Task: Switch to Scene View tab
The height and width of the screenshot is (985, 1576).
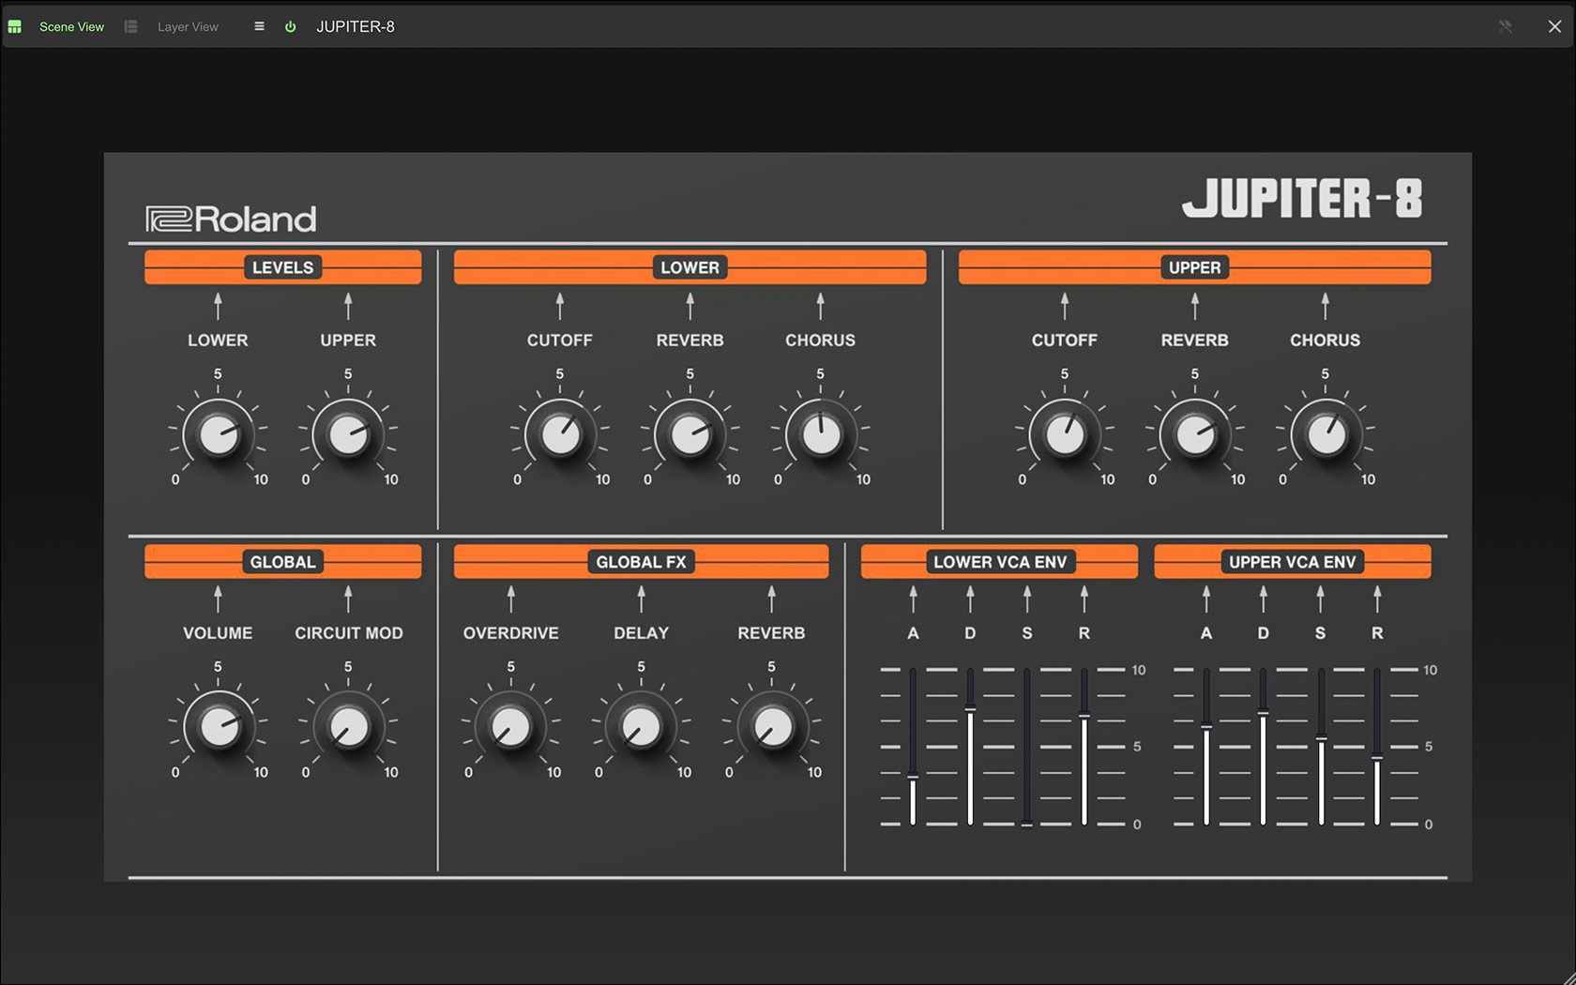Action: tap(71, 26)
